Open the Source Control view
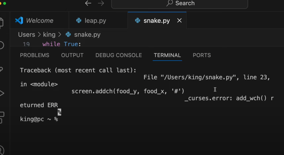Image resolution: width=284 pixels, height=155 pixels. pyautogui.click(x=1, y=69)
